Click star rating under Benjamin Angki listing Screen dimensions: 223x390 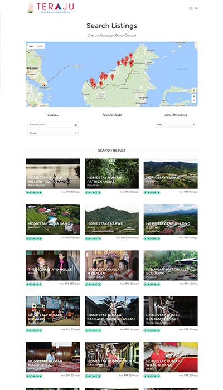click(152, 330)
